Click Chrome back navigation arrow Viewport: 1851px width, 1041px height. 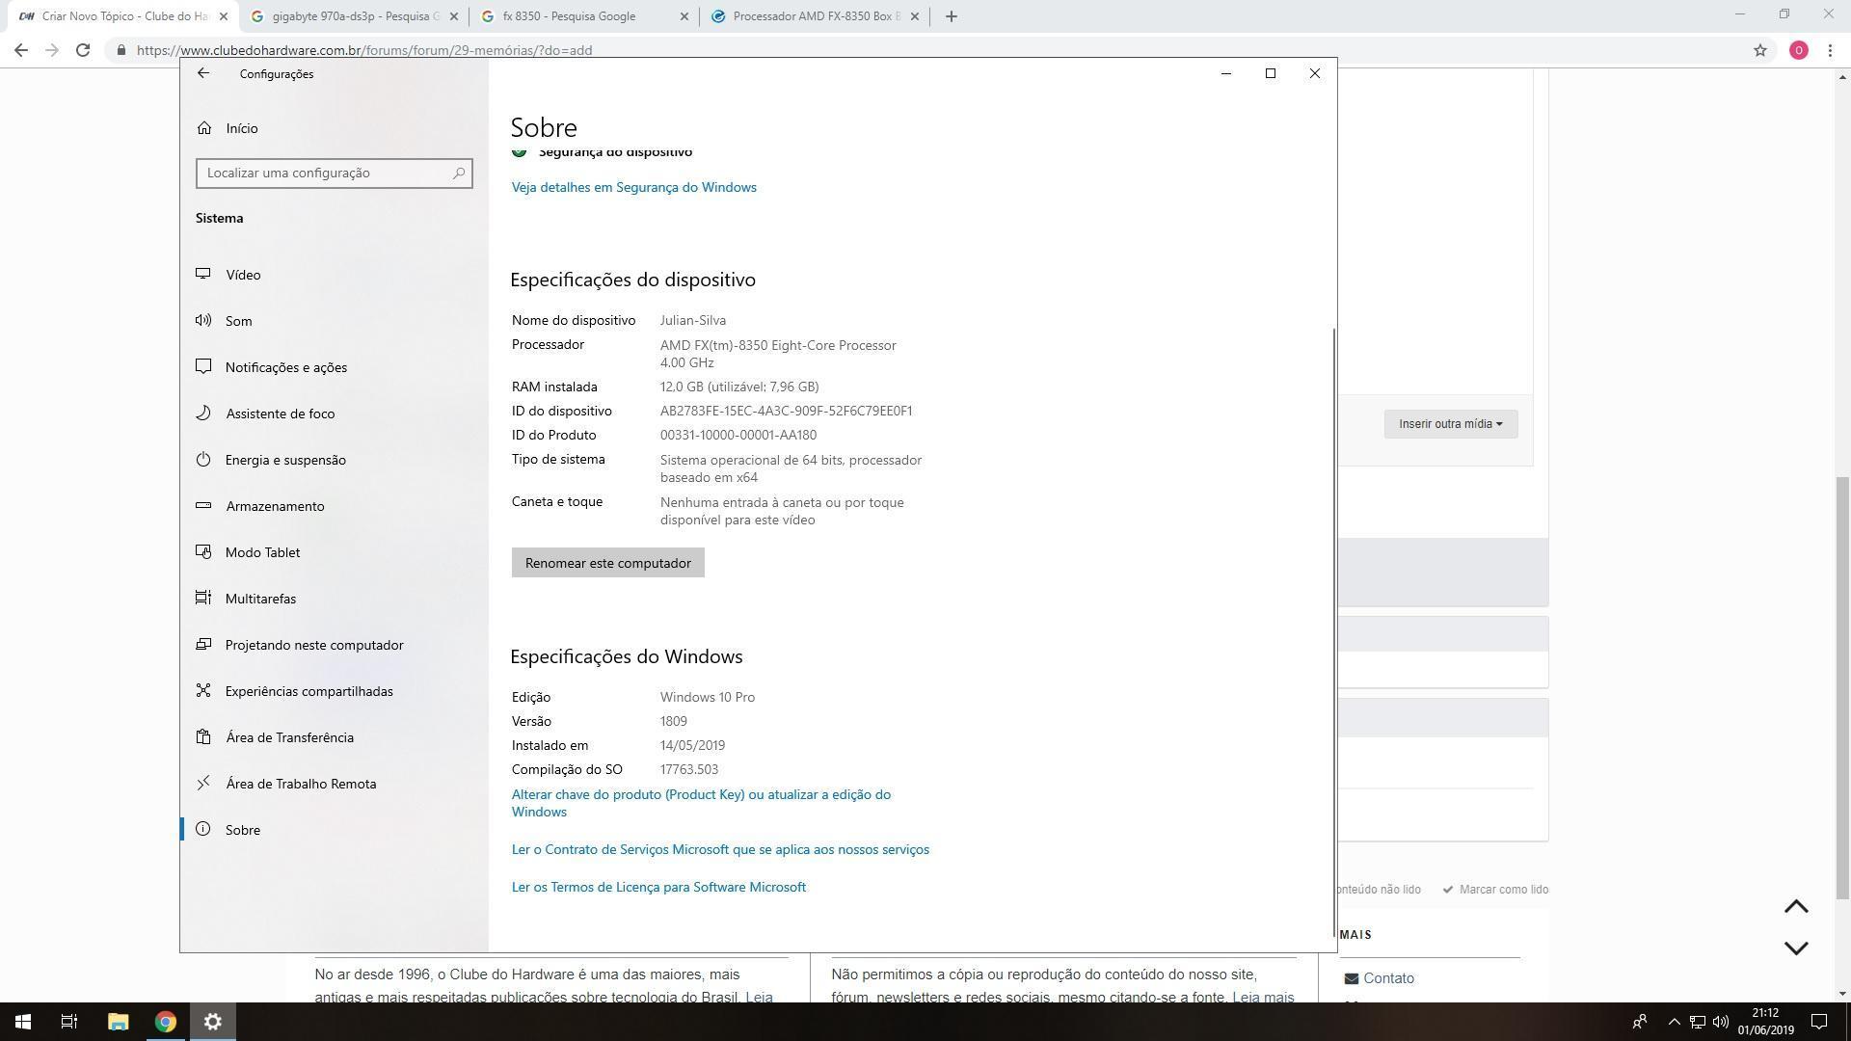pos(21,50)
